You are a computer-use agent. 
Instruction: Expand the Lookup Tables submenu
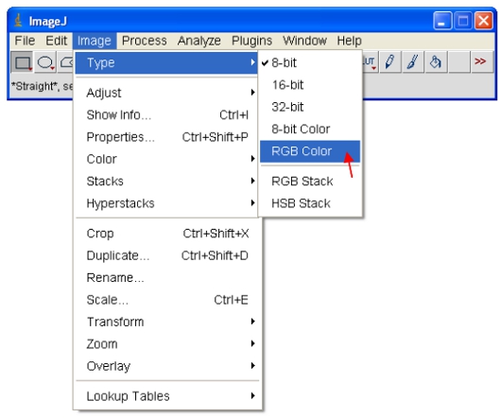[x=166, y=396]
